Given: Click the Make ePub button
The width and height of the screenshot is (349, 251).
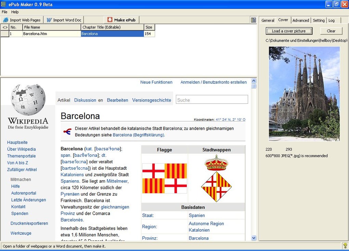Looking at the screenshot, I should click(121, 20).
